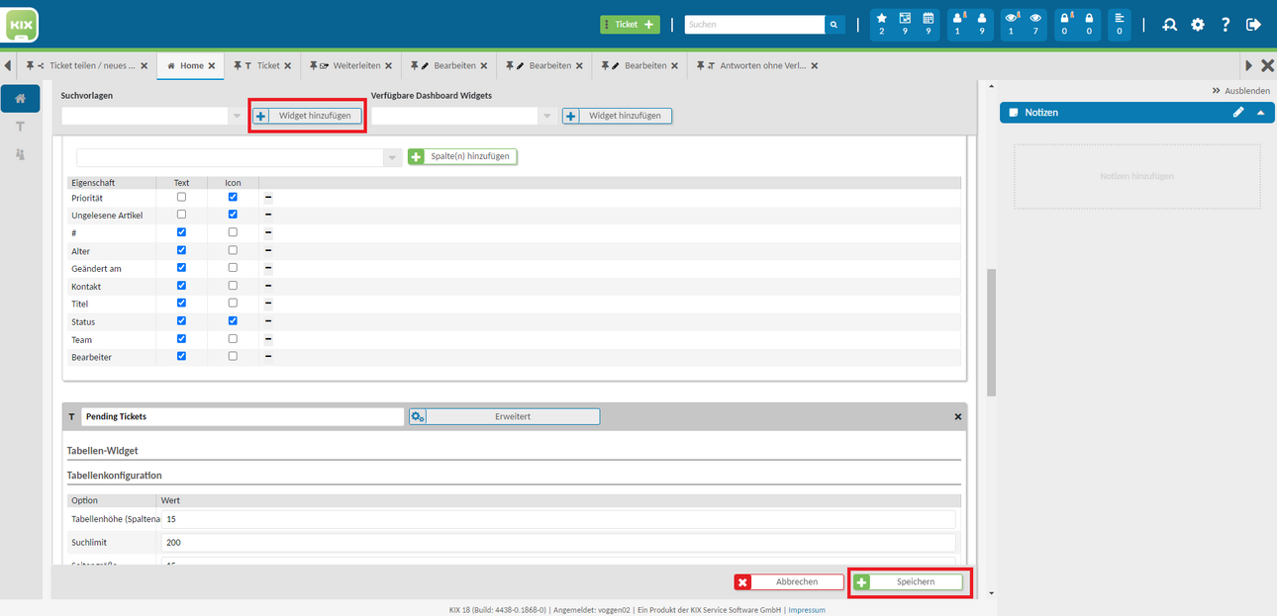
Task: Click Spalte(n) hinzufügen button
Action: pos(462,156)
